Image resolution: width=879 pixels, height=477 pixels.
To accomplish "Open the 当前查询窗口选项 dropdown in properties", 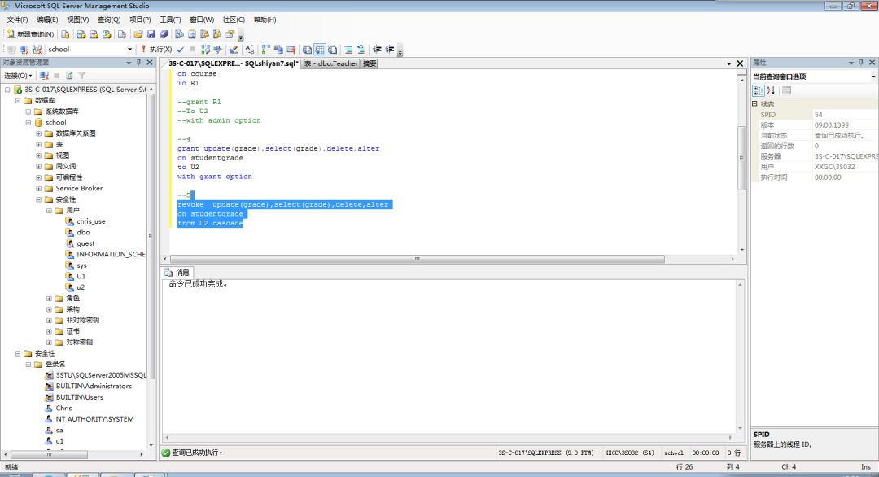I will (872, 77).
